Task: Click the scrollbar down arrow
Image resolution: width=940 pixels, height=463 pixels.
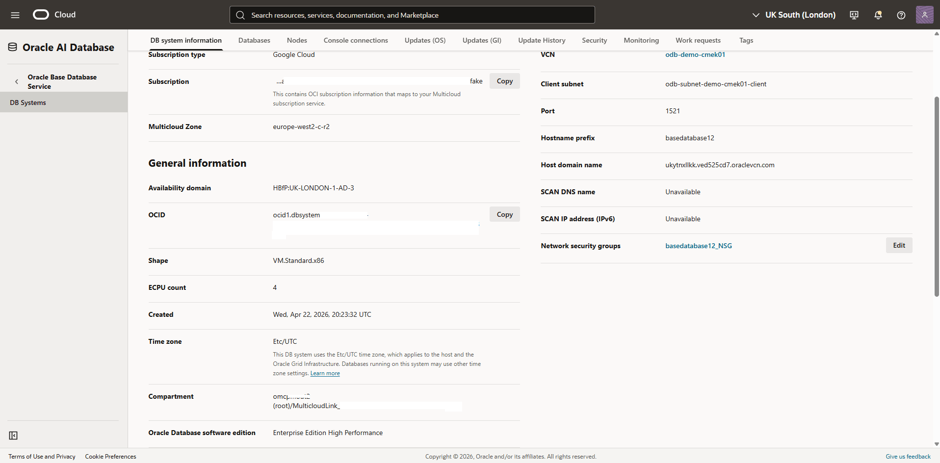Action: [x=937, y=444]
